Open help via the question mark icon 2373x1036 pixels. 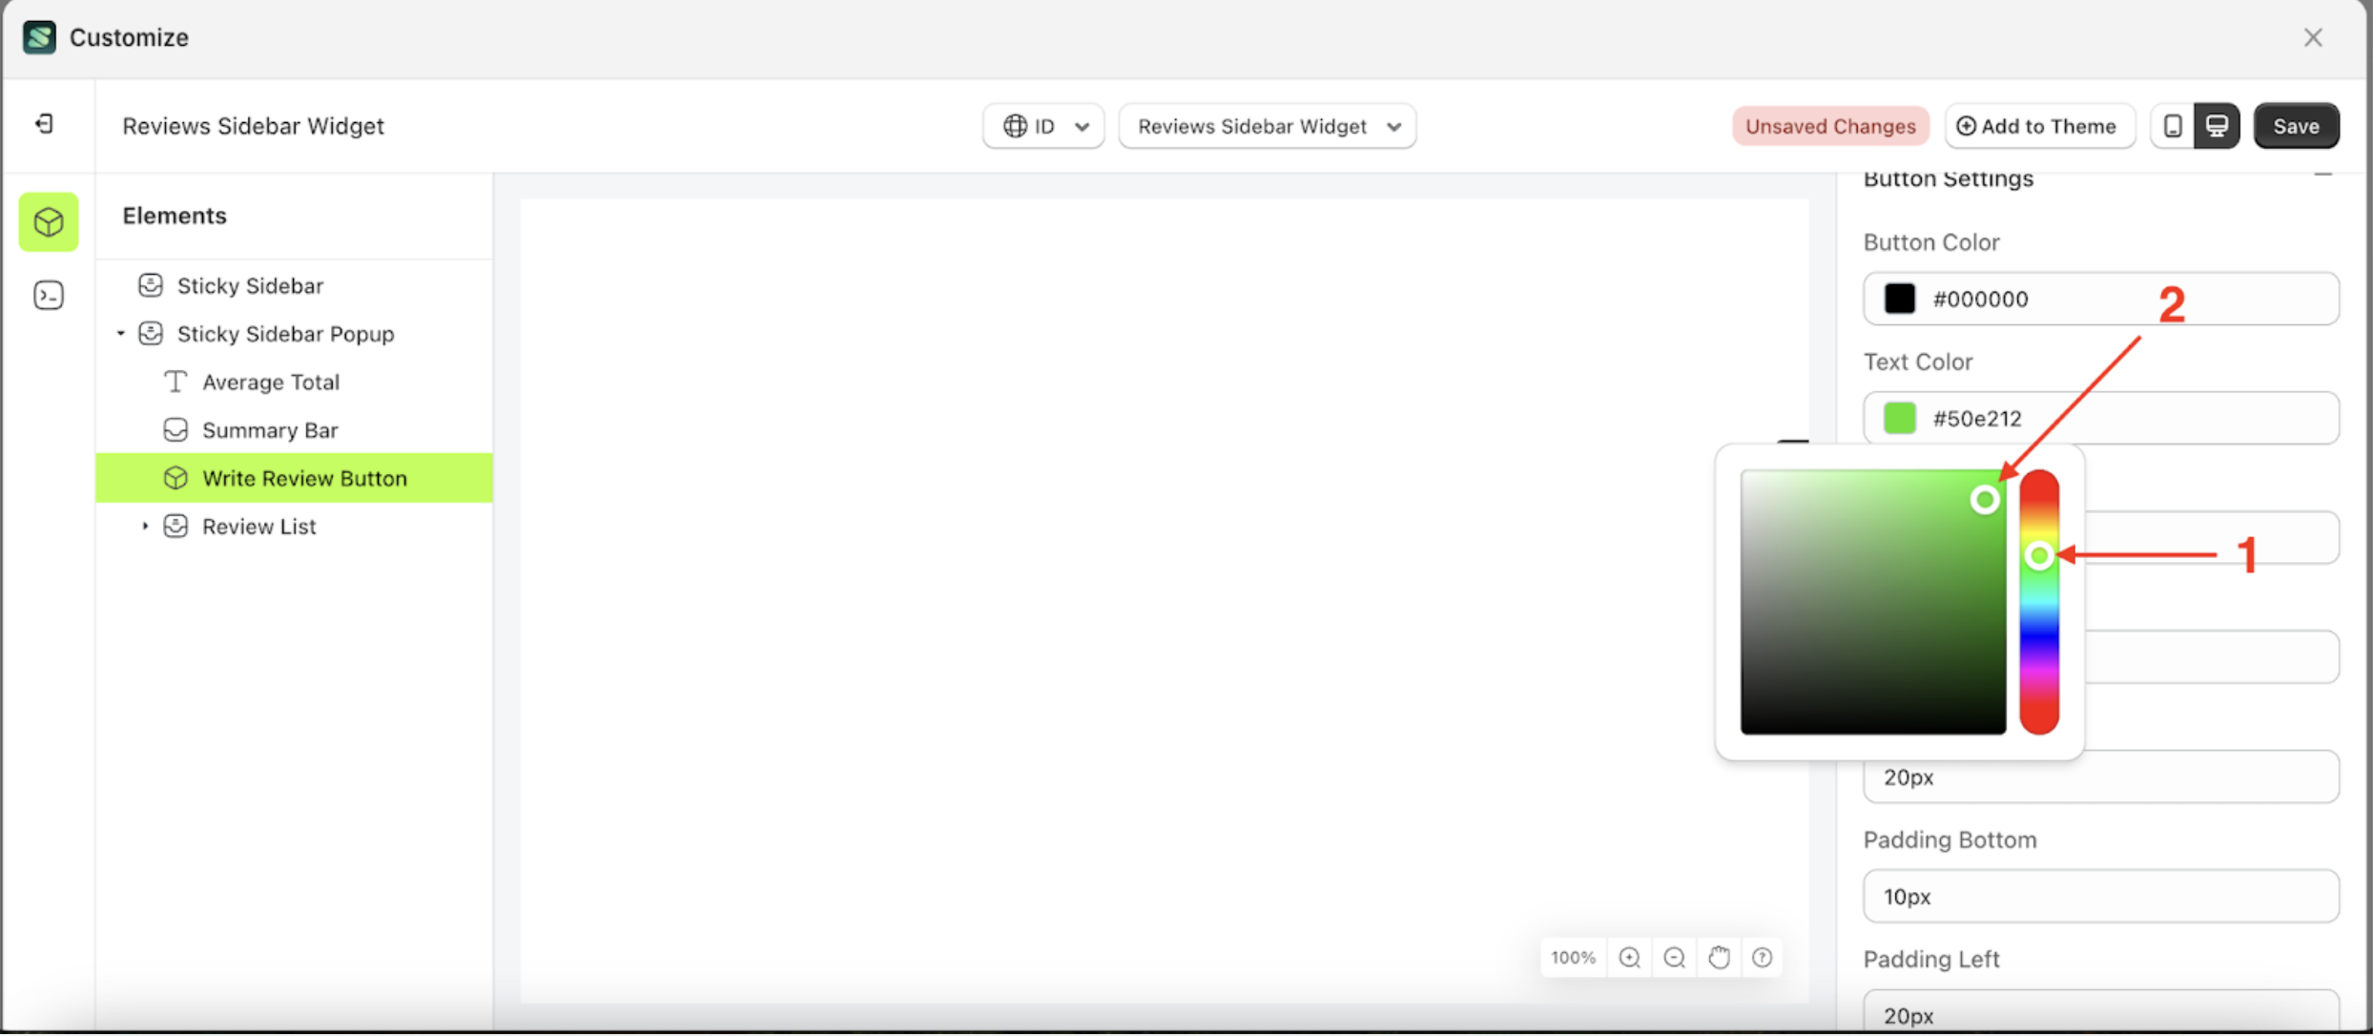pyautogui.click(x=1763, y=957)
